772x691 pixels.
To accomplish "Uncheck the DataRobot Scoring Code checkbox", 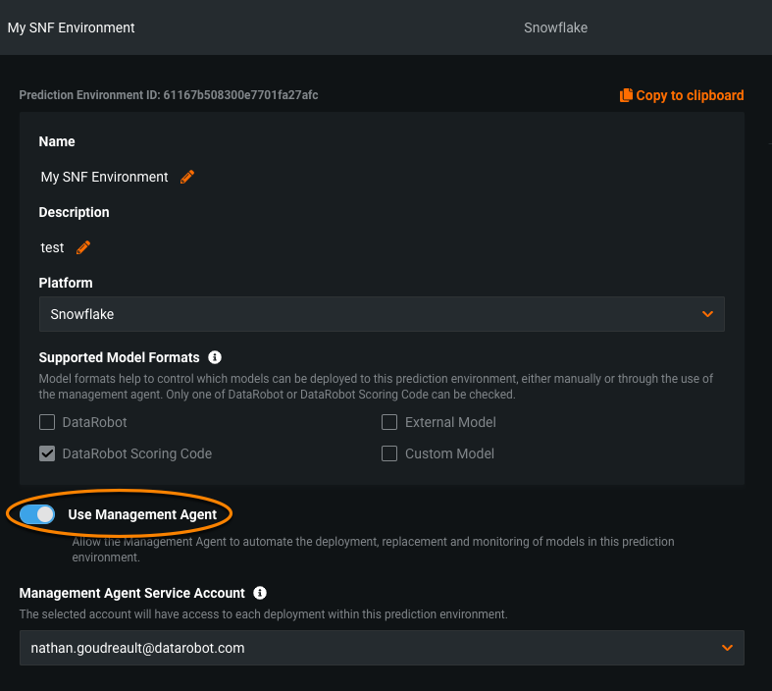I will (x=47, y=453).
